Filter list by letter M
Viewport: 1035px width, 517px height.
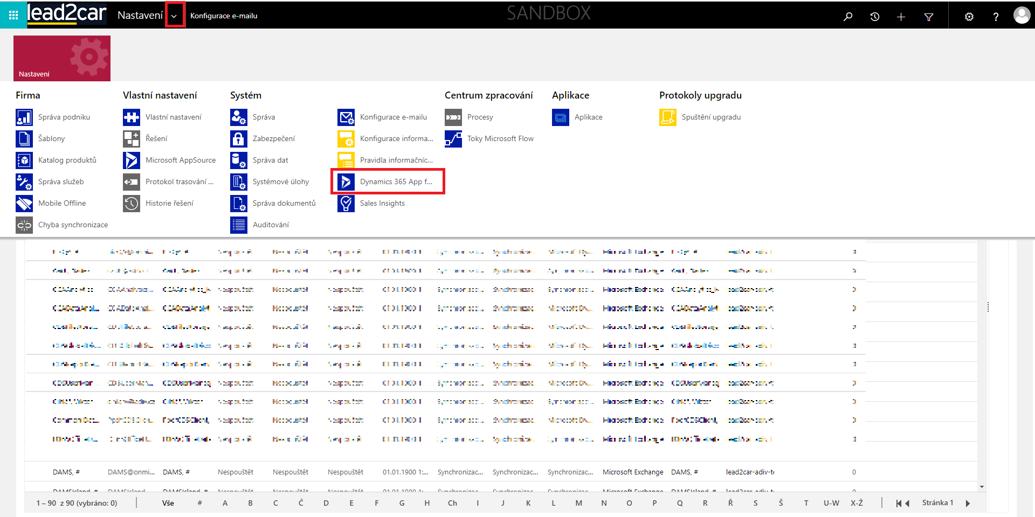[578, 503]
